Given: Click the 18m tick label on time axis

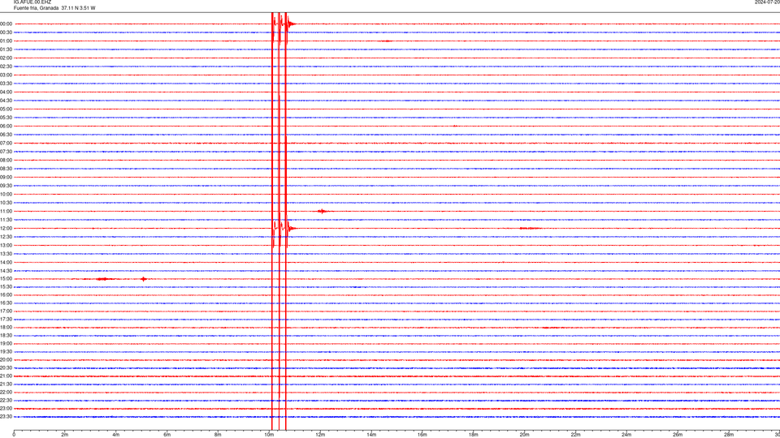Looking at the screenshot, I should (474, 435).
